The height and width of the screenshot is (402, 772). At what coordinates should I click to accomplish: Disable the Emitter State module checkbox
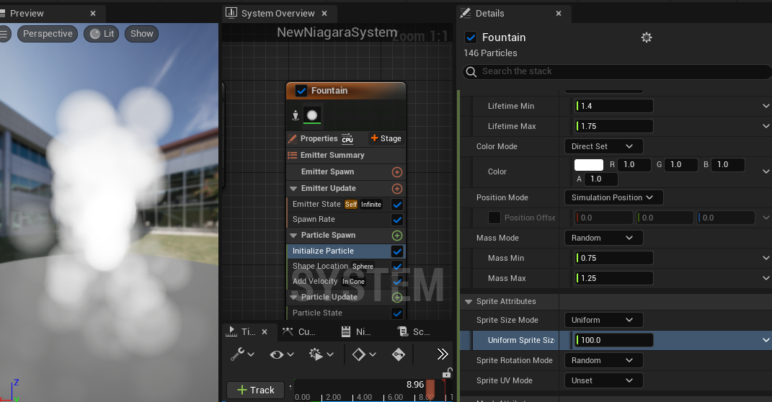(x=397, y=204)
